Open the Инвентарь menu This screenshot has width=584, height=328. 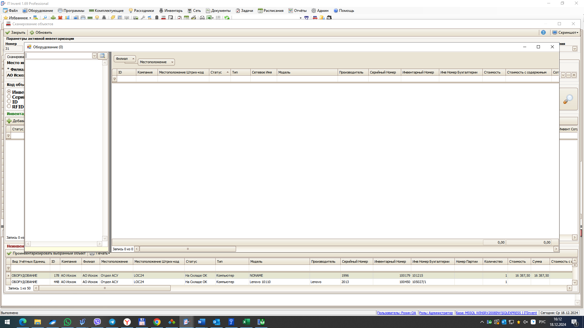(x=171, y=11)
